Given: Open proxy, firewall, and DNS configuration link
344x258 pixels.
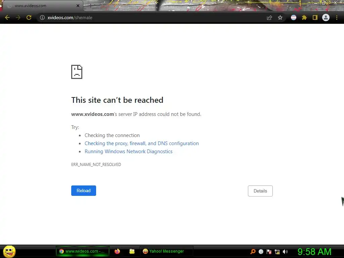Looking at the screenshot, I should click(142, 143).
